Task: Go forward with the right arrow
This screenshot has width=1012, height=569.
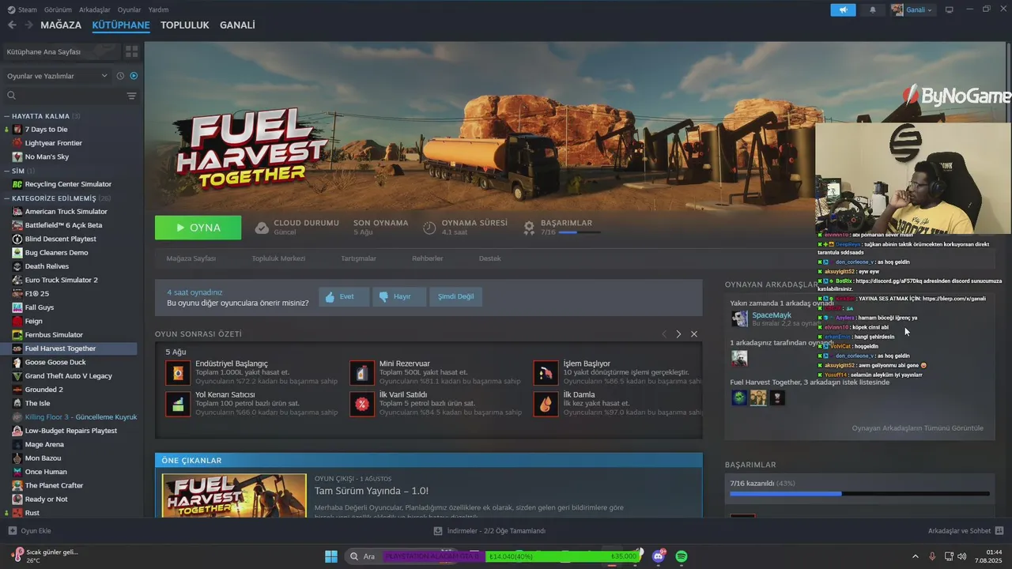Action: [x=28, y=25]
